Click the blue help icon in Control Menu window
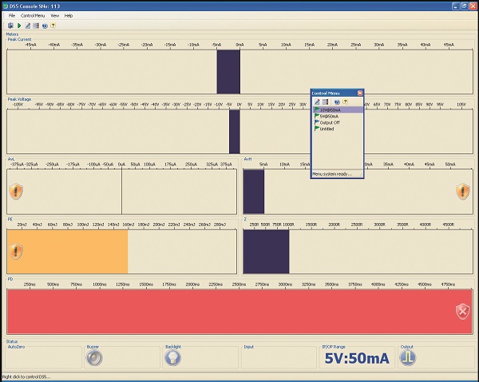This screenshot has height=382, width=479. (336, 102)
